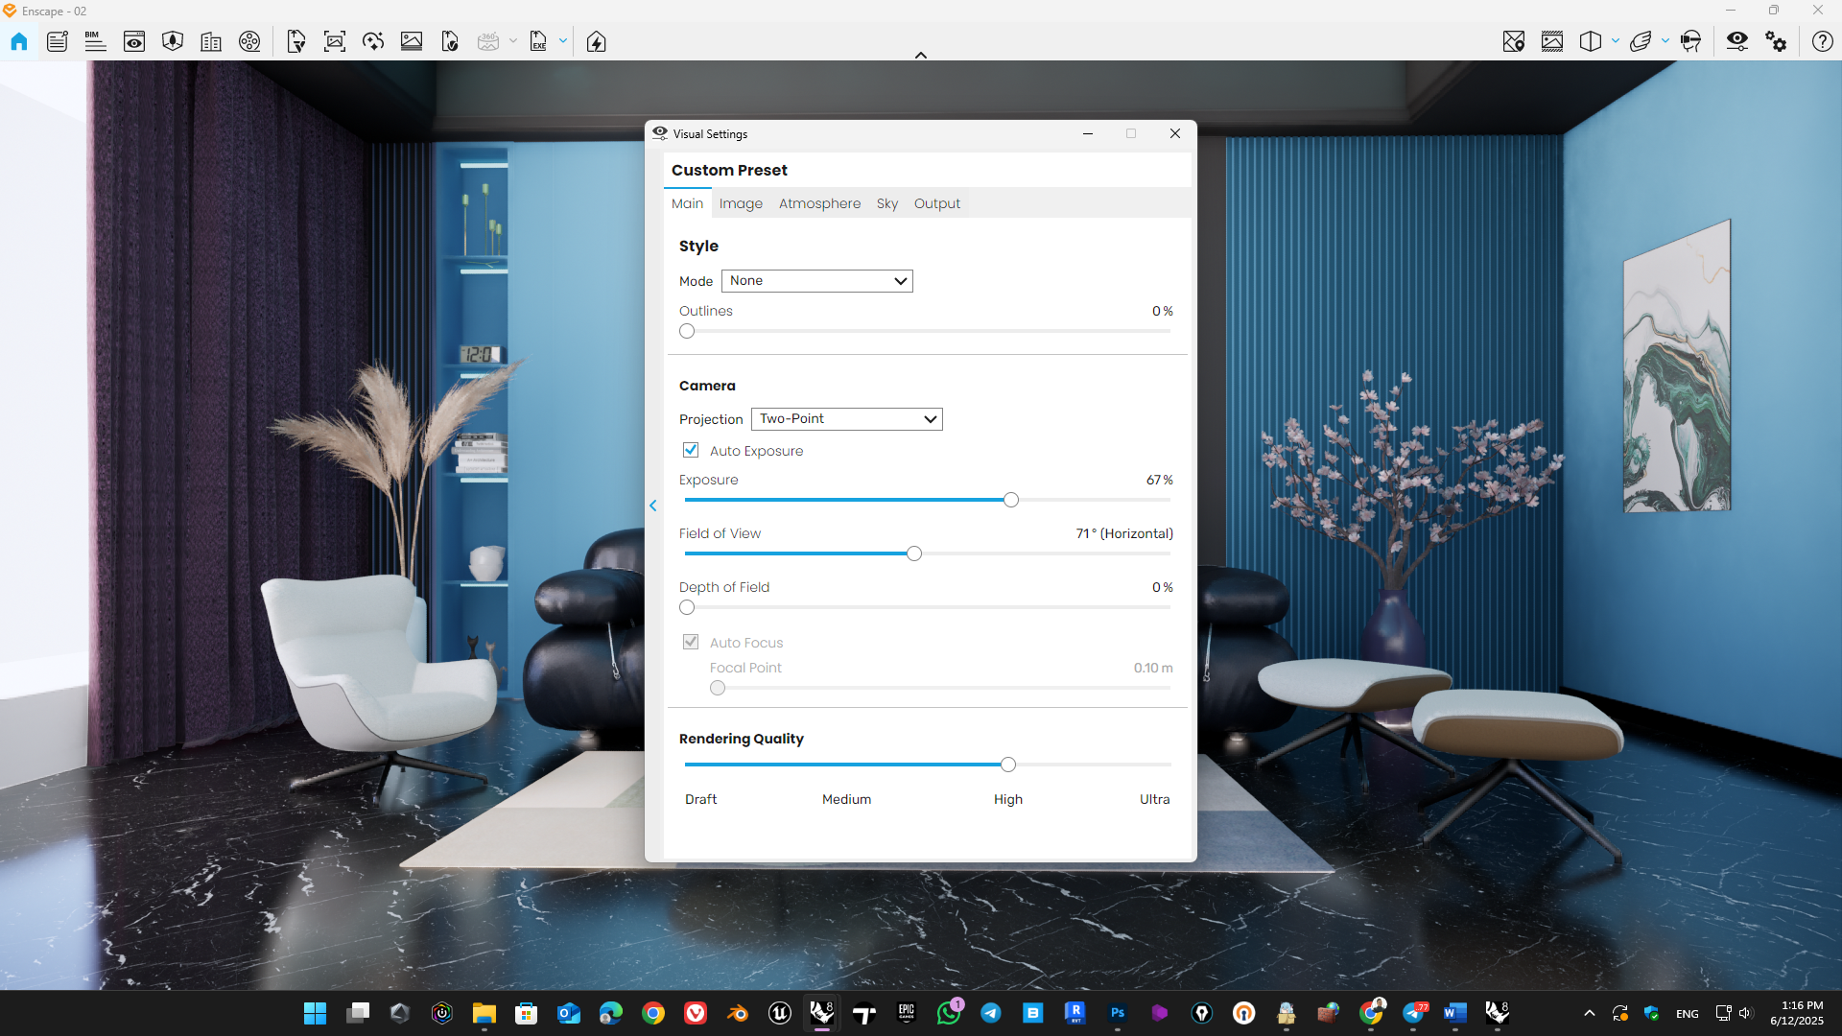Expand dropdown beside the view cube icon
This screenshot has width=1842, height=1036.
click(x=1616, y=41)
